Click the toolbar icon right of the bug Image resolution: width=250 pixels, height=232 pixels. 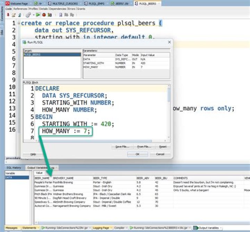(x=50, y=15)
